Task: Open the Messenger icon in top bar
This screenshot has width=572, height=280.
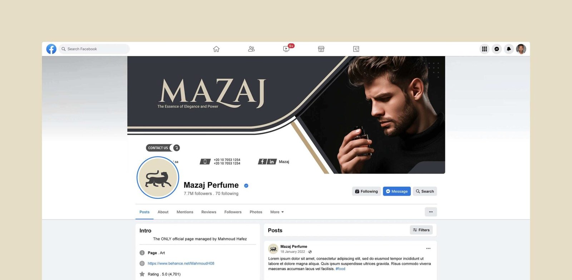Action: point(497,49)
